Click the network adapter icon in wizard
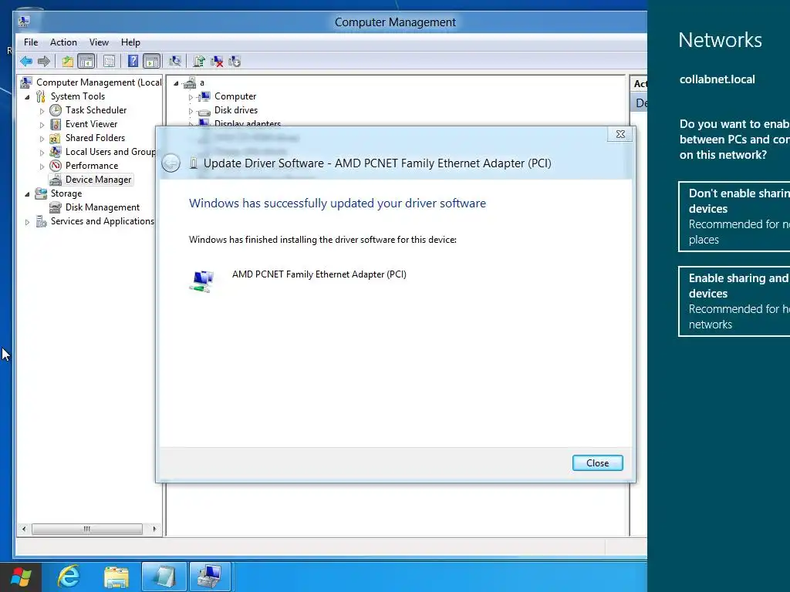The width and height of the screenshot is (790, 592). coord(202,281)
